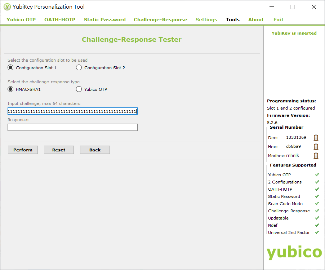Click the Challenge-Response Tester heading
This screenshot has width=325, height=270.
click(x=132, y=39)
